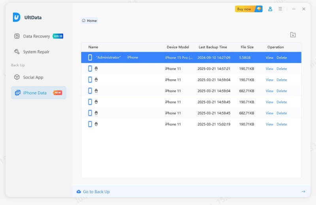
Task: View the 14:57:21 backup
Action: [x=269, y=69]
